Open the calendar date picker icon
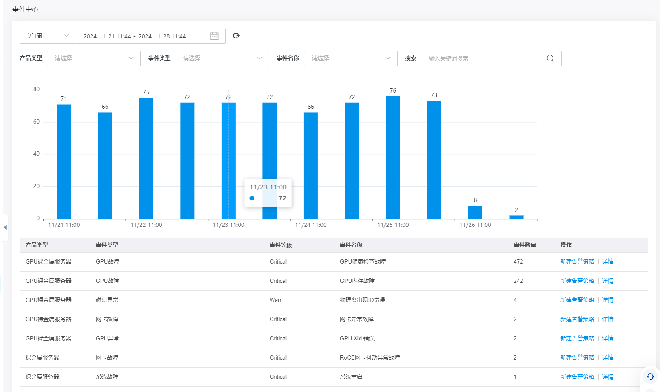 tap(214, 36)
